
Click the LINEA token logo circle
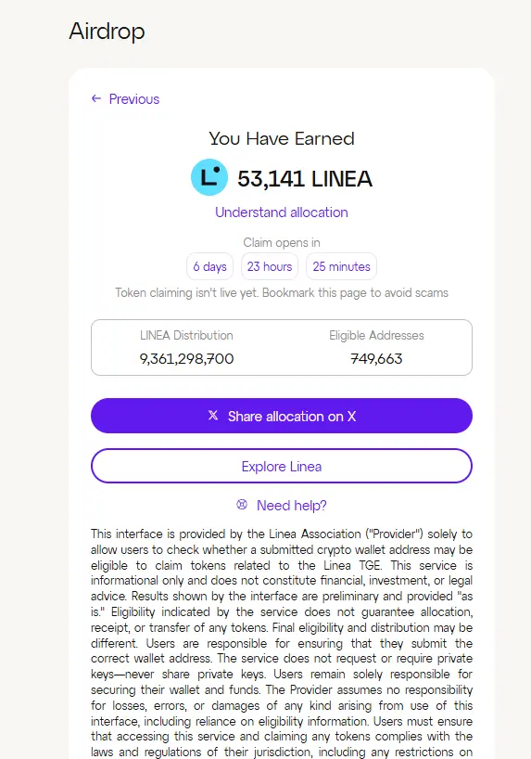pyautogui.click(x=209, y=177)
